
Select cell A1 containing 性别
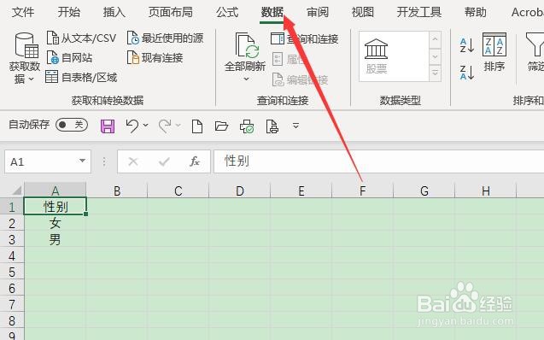pyautogui.click(x=55, y=207)
